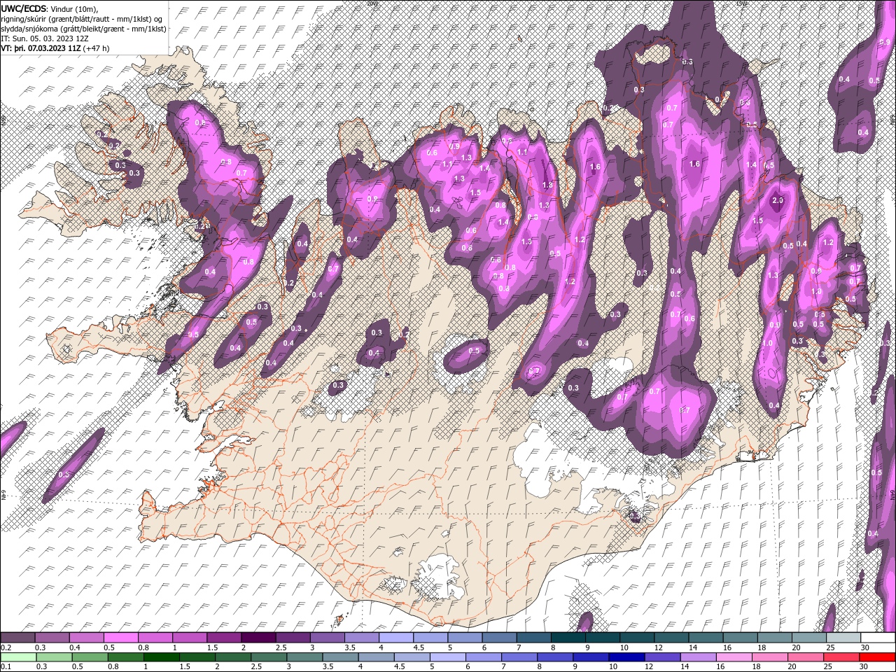Viewport: 896px width, 672px height.
Task: Pick the red rain scale swatch above 30
Action: pos(877,657)
